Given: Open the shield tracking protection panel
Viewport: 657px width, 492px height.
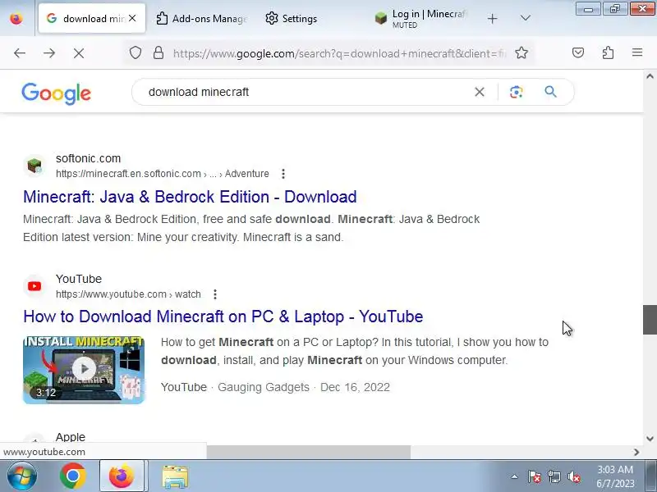Looking at the screenshot, I should pos(136,53).
